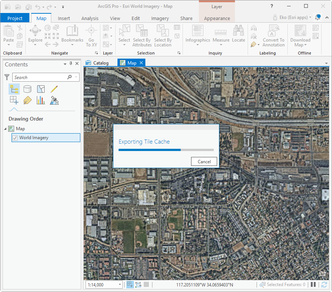Click the Measure ruler tool
Image resolution: width=332 pixels, height=292 pixels.
coord(221,32)
